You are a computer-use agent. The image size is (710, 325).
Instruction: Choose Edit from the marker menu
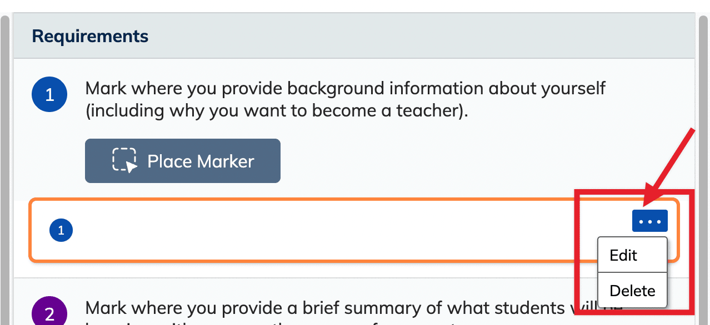[624, 255]
